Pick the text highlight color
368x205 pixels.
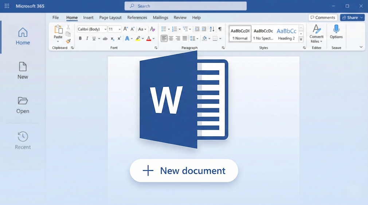pos(138,39)
